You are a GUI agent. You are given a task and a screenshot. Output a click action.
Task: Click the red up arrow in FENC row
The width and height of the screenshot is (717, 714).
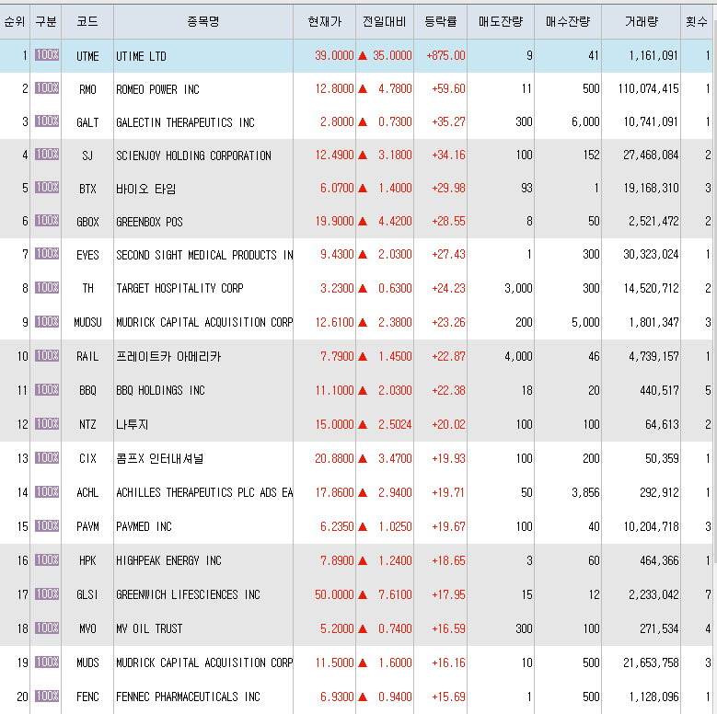click(363, 697)
